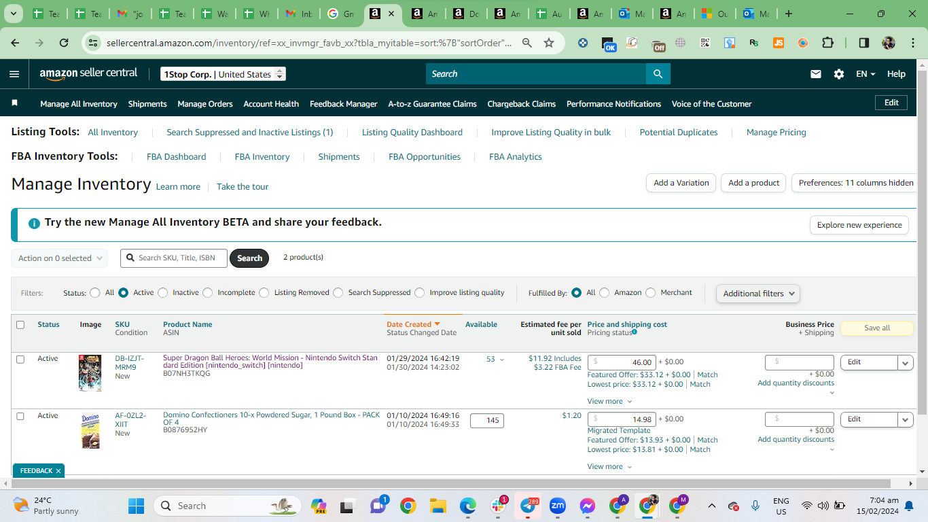Open the FBA Dashboard link
This screenshot has width=928, height=522.
[176, 157]
